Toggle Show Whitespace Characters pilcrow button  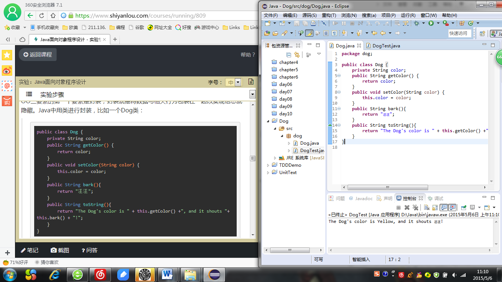coord(334,33)
